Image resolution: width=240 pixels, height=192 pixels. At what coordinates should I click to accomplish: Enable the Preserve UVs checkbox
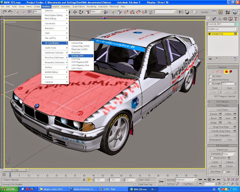(211, 158)
